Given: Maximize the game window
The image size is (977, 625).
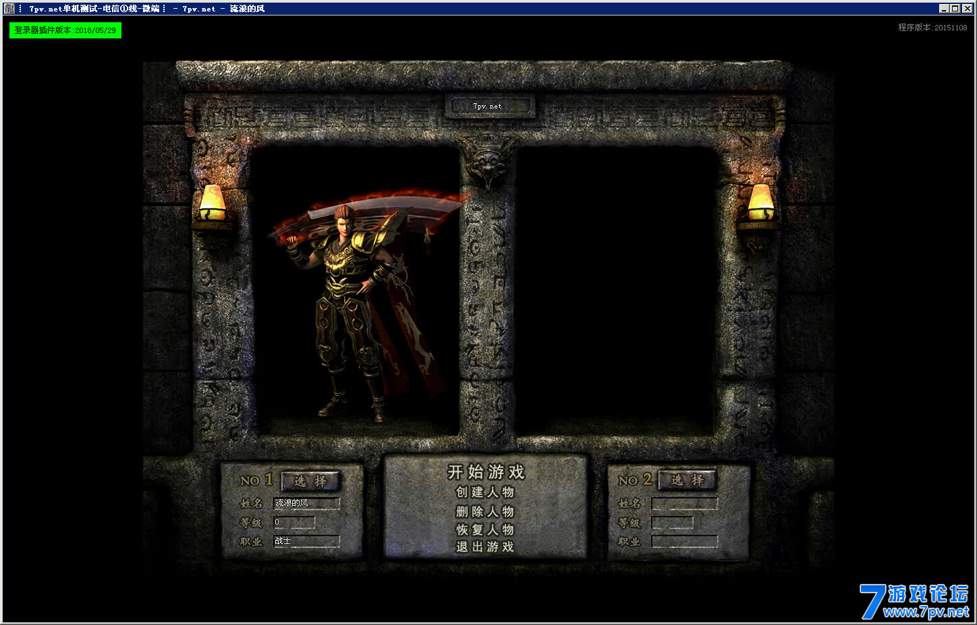Looking at the screenshot, I should (955, 8).
